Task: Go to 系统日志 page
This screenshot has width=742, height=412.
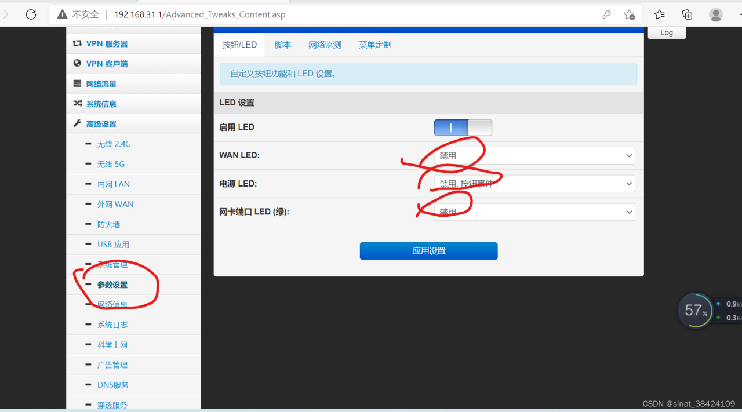Action: click(112, 325)
